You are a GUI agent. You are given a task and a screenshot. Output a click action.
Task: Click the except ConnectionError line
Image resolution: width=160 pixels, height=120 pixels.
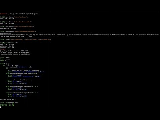[x=21, y=73]
